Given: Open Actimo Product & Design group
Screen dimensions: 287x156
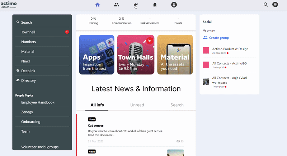Looking at the screenshot, I should coord(229,50).
